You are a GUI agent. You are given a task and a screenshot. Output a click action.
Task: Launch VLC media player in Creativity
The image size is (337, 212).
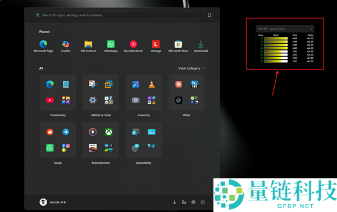[x=152, y=84]
